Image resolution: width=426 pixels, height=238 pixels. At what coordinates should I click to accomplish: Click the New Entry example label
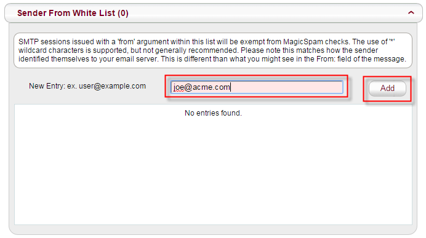(x=87, y=86)
